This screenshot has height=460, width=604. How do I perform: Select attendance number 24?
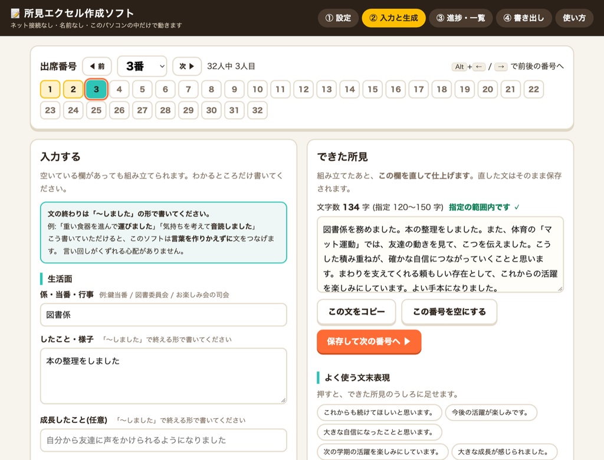(73, 110)
